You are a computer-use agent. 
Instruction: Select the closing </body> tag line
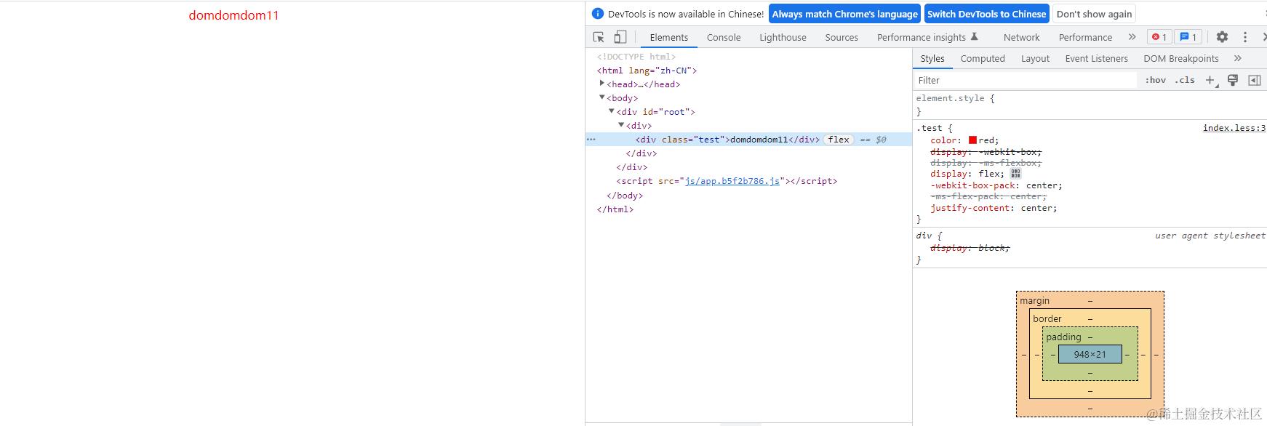pyautogui.click(x=625, y=196)
